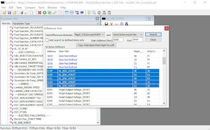Select the row at address 8155
This screenshot has width=210, height=130.
pos(103,86)
